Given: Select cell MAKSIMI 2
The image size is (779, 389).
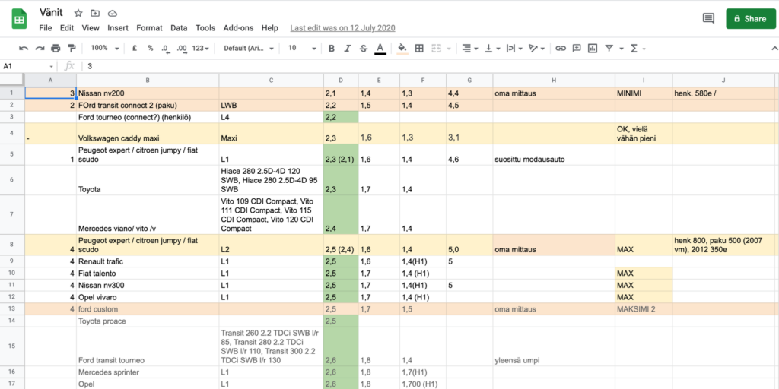Looking at the screenshot, I should 644,309.
